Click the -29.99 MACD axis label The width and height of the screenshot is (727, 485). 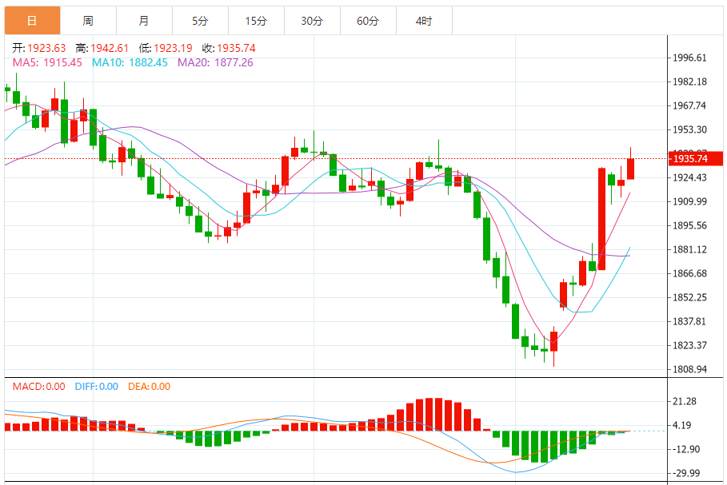(x=685, y=473)
